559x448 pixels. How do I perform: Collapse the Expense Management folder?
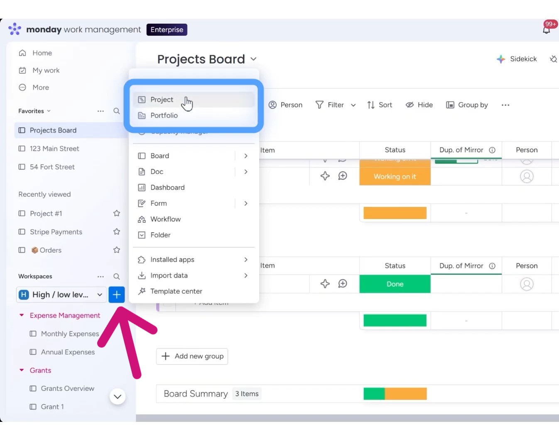[22, 315]
